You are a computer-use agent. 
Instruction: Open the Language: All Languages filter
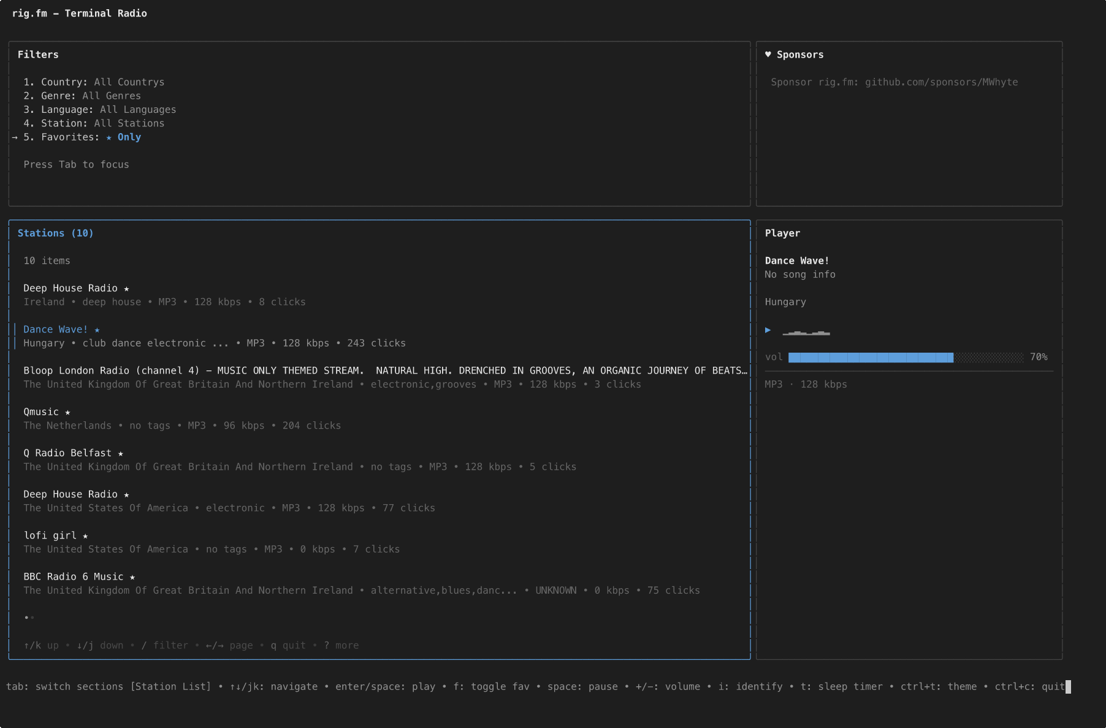[x=100, y=110]
